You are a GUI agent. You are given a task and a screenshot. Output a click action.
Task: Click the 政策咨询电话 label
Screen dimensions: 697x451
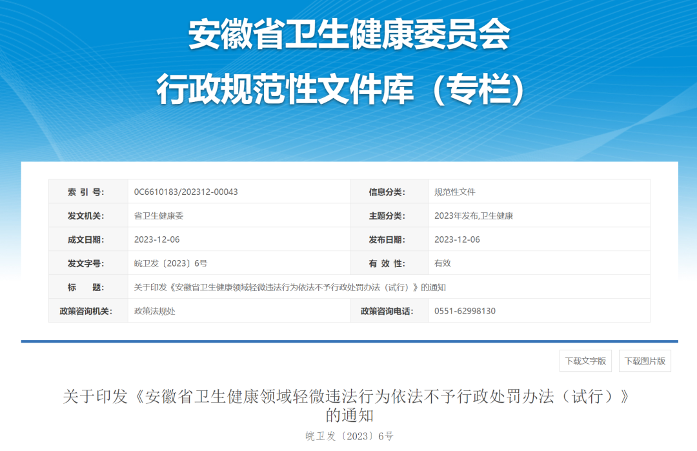387,311
